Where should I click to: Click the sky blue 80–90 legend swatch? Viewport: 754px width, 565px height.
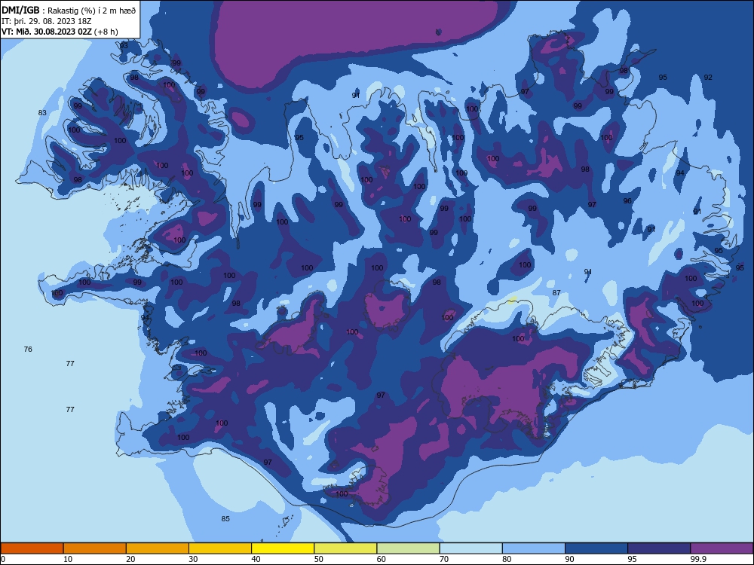click(534, 548)
